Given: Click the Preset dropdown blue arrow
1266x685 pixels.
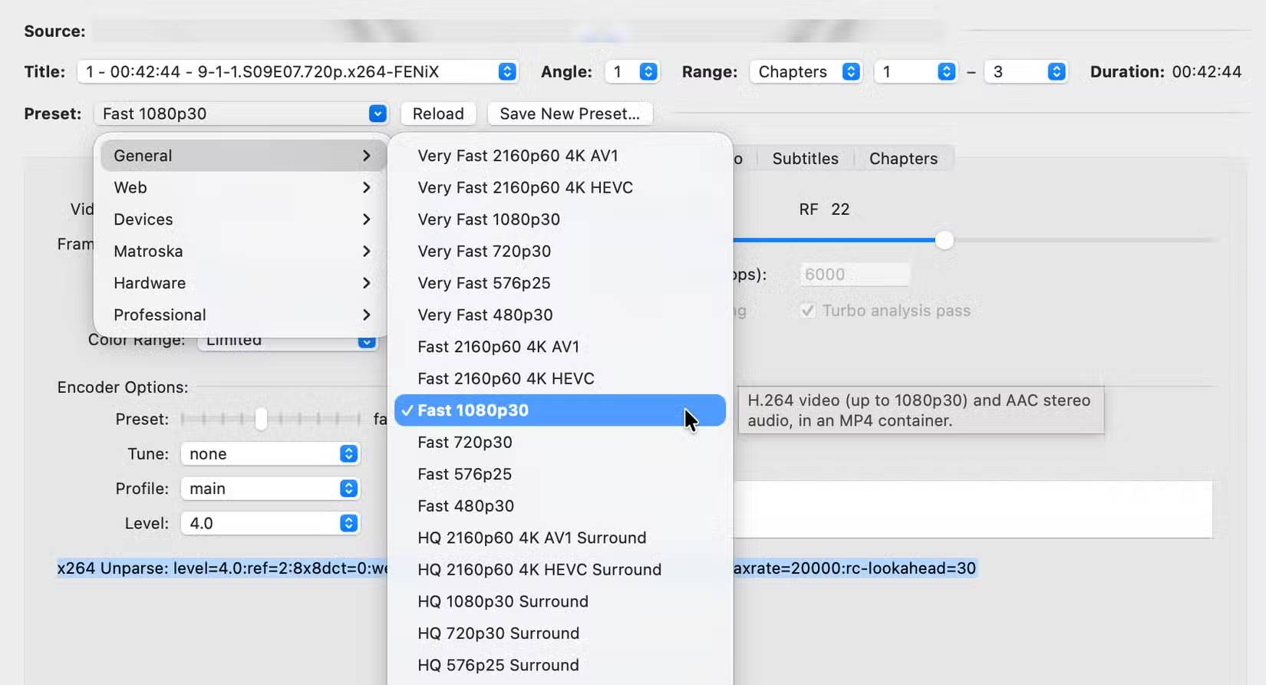Looking at the screenshot, I should [377, 114].
